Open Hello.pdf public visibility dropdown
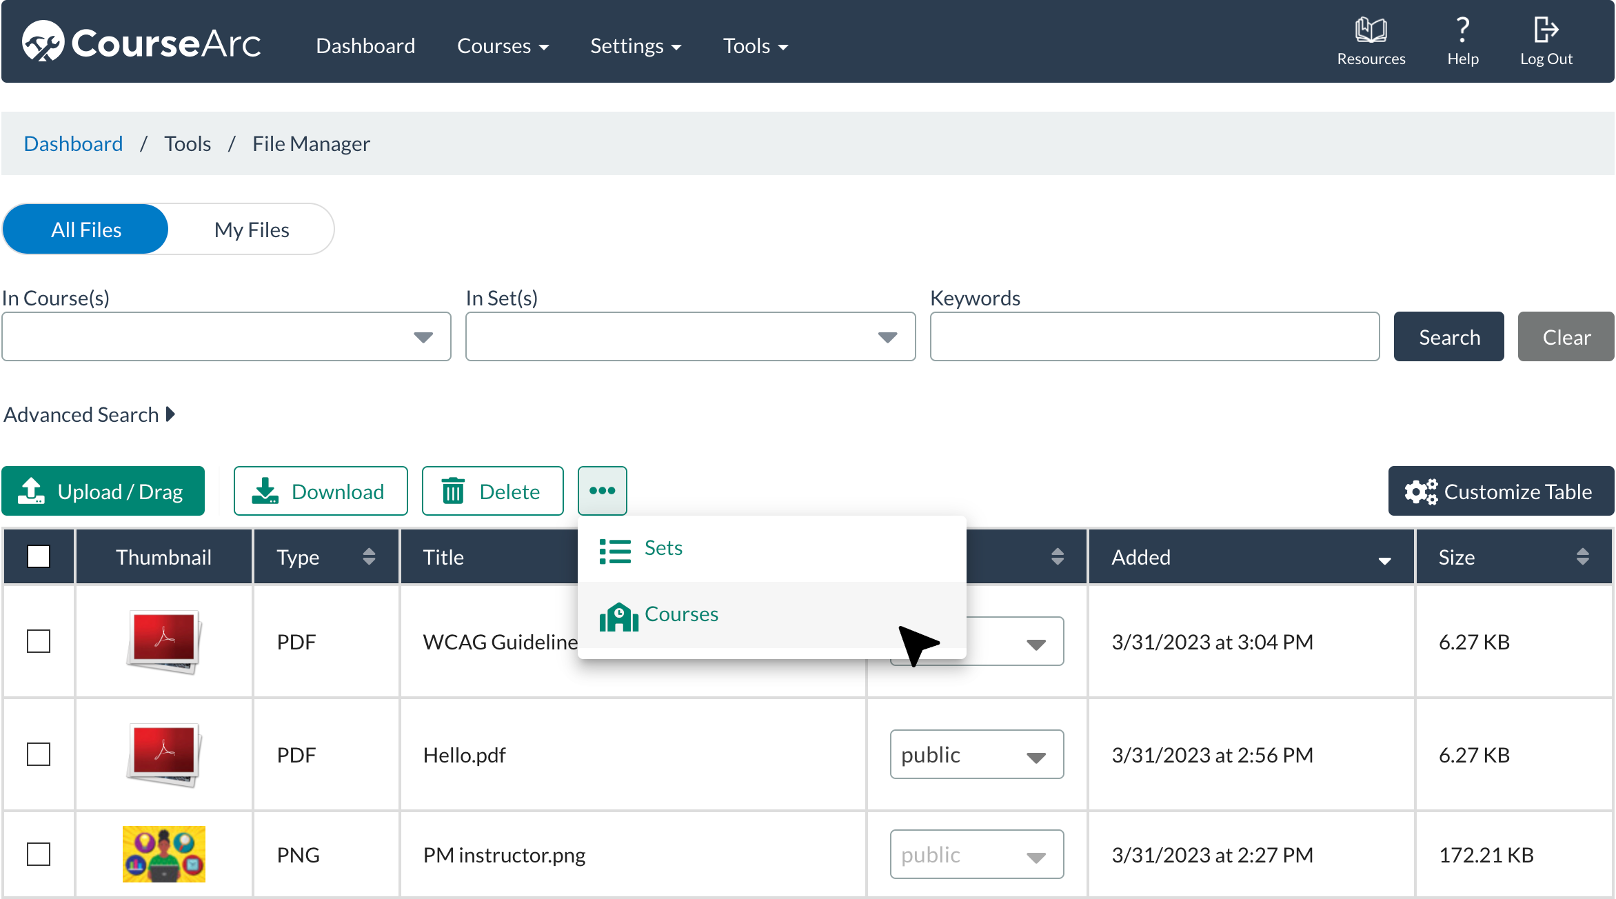 (976, 754)
